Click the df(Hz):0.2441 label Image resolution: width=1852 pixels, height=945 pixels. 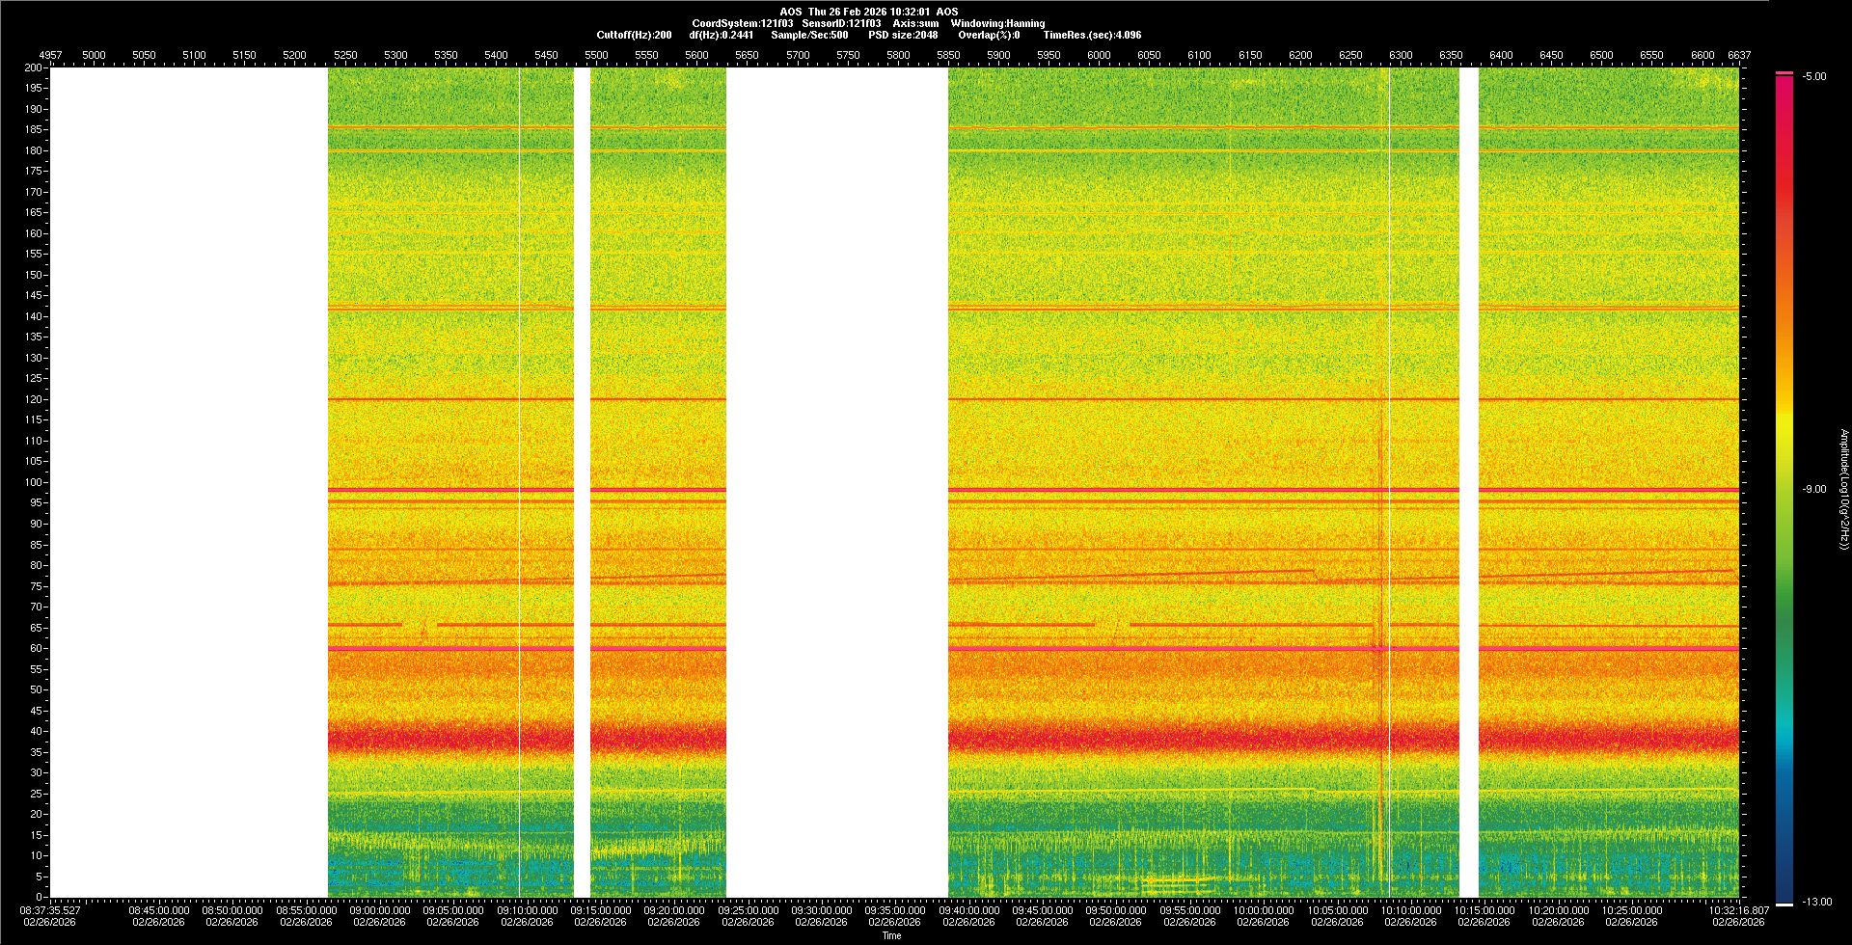[721, 35]
